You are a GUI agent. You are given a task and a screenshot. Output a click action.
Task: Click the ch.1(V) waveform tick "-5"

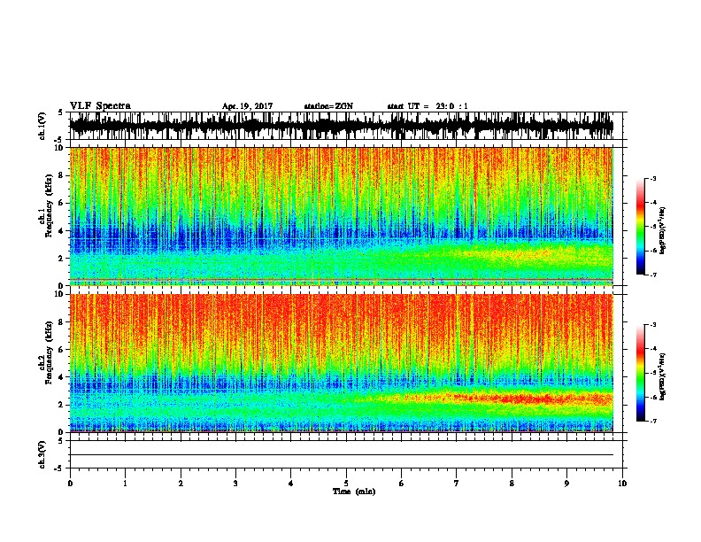coord(59,140)
